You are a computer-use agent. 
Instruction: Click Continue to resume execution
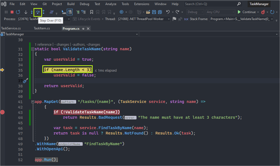247,12
